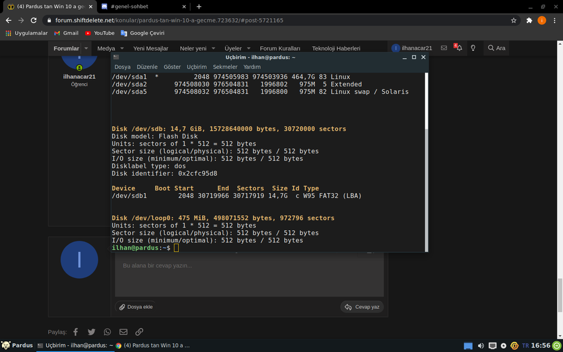Share the thread on Twitter
Image resolution: width=563 pixels, height=352 pixels.
click(92, 332)
